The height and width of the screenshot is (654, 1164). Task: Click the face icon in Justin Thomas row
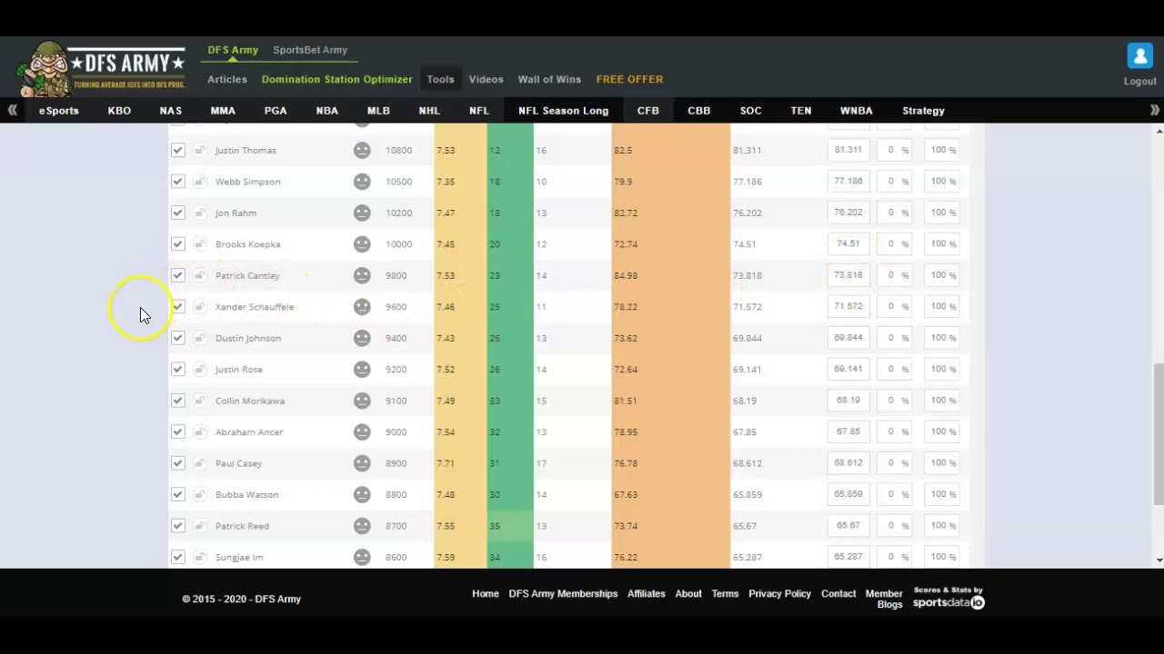362,150
